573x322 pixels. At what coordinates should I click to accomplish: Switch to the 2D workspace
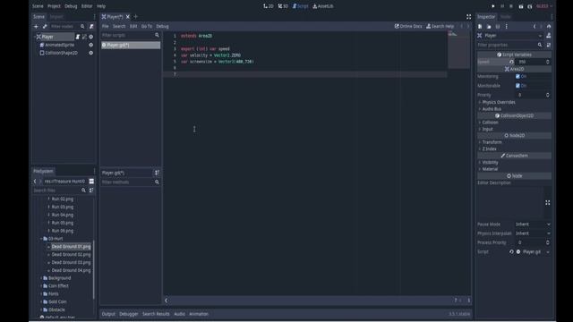click(x=269, y=6)
